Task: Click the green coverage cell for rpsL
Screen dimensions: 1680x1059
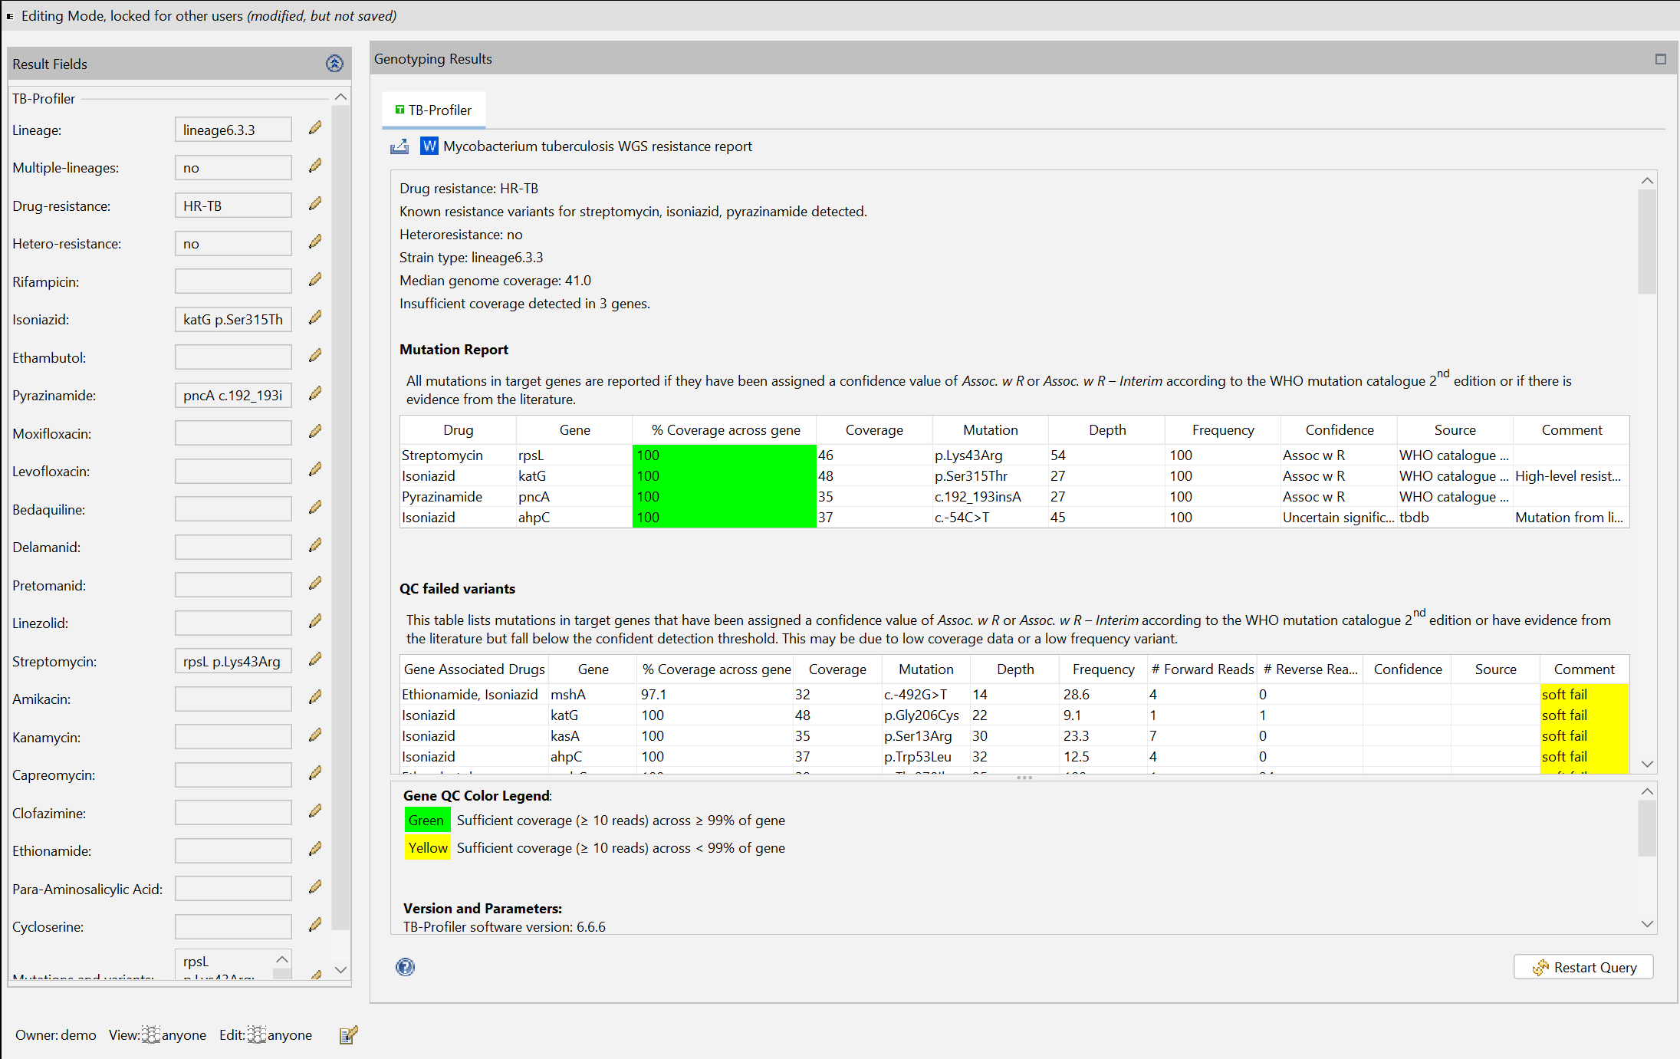Action: [723, 456]
